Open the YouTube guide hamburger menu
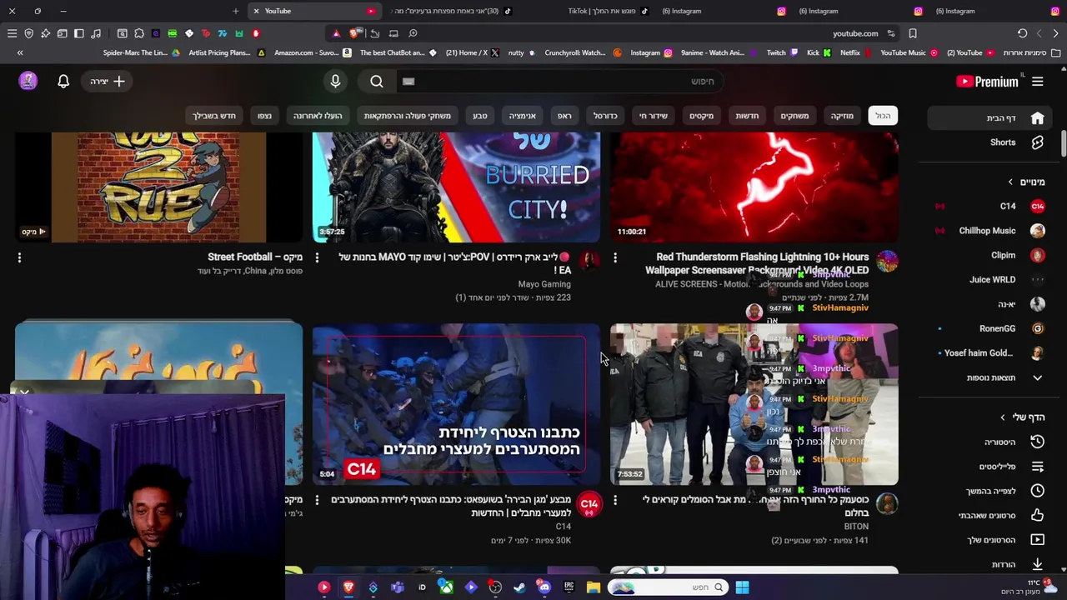 pos(1037,82)
